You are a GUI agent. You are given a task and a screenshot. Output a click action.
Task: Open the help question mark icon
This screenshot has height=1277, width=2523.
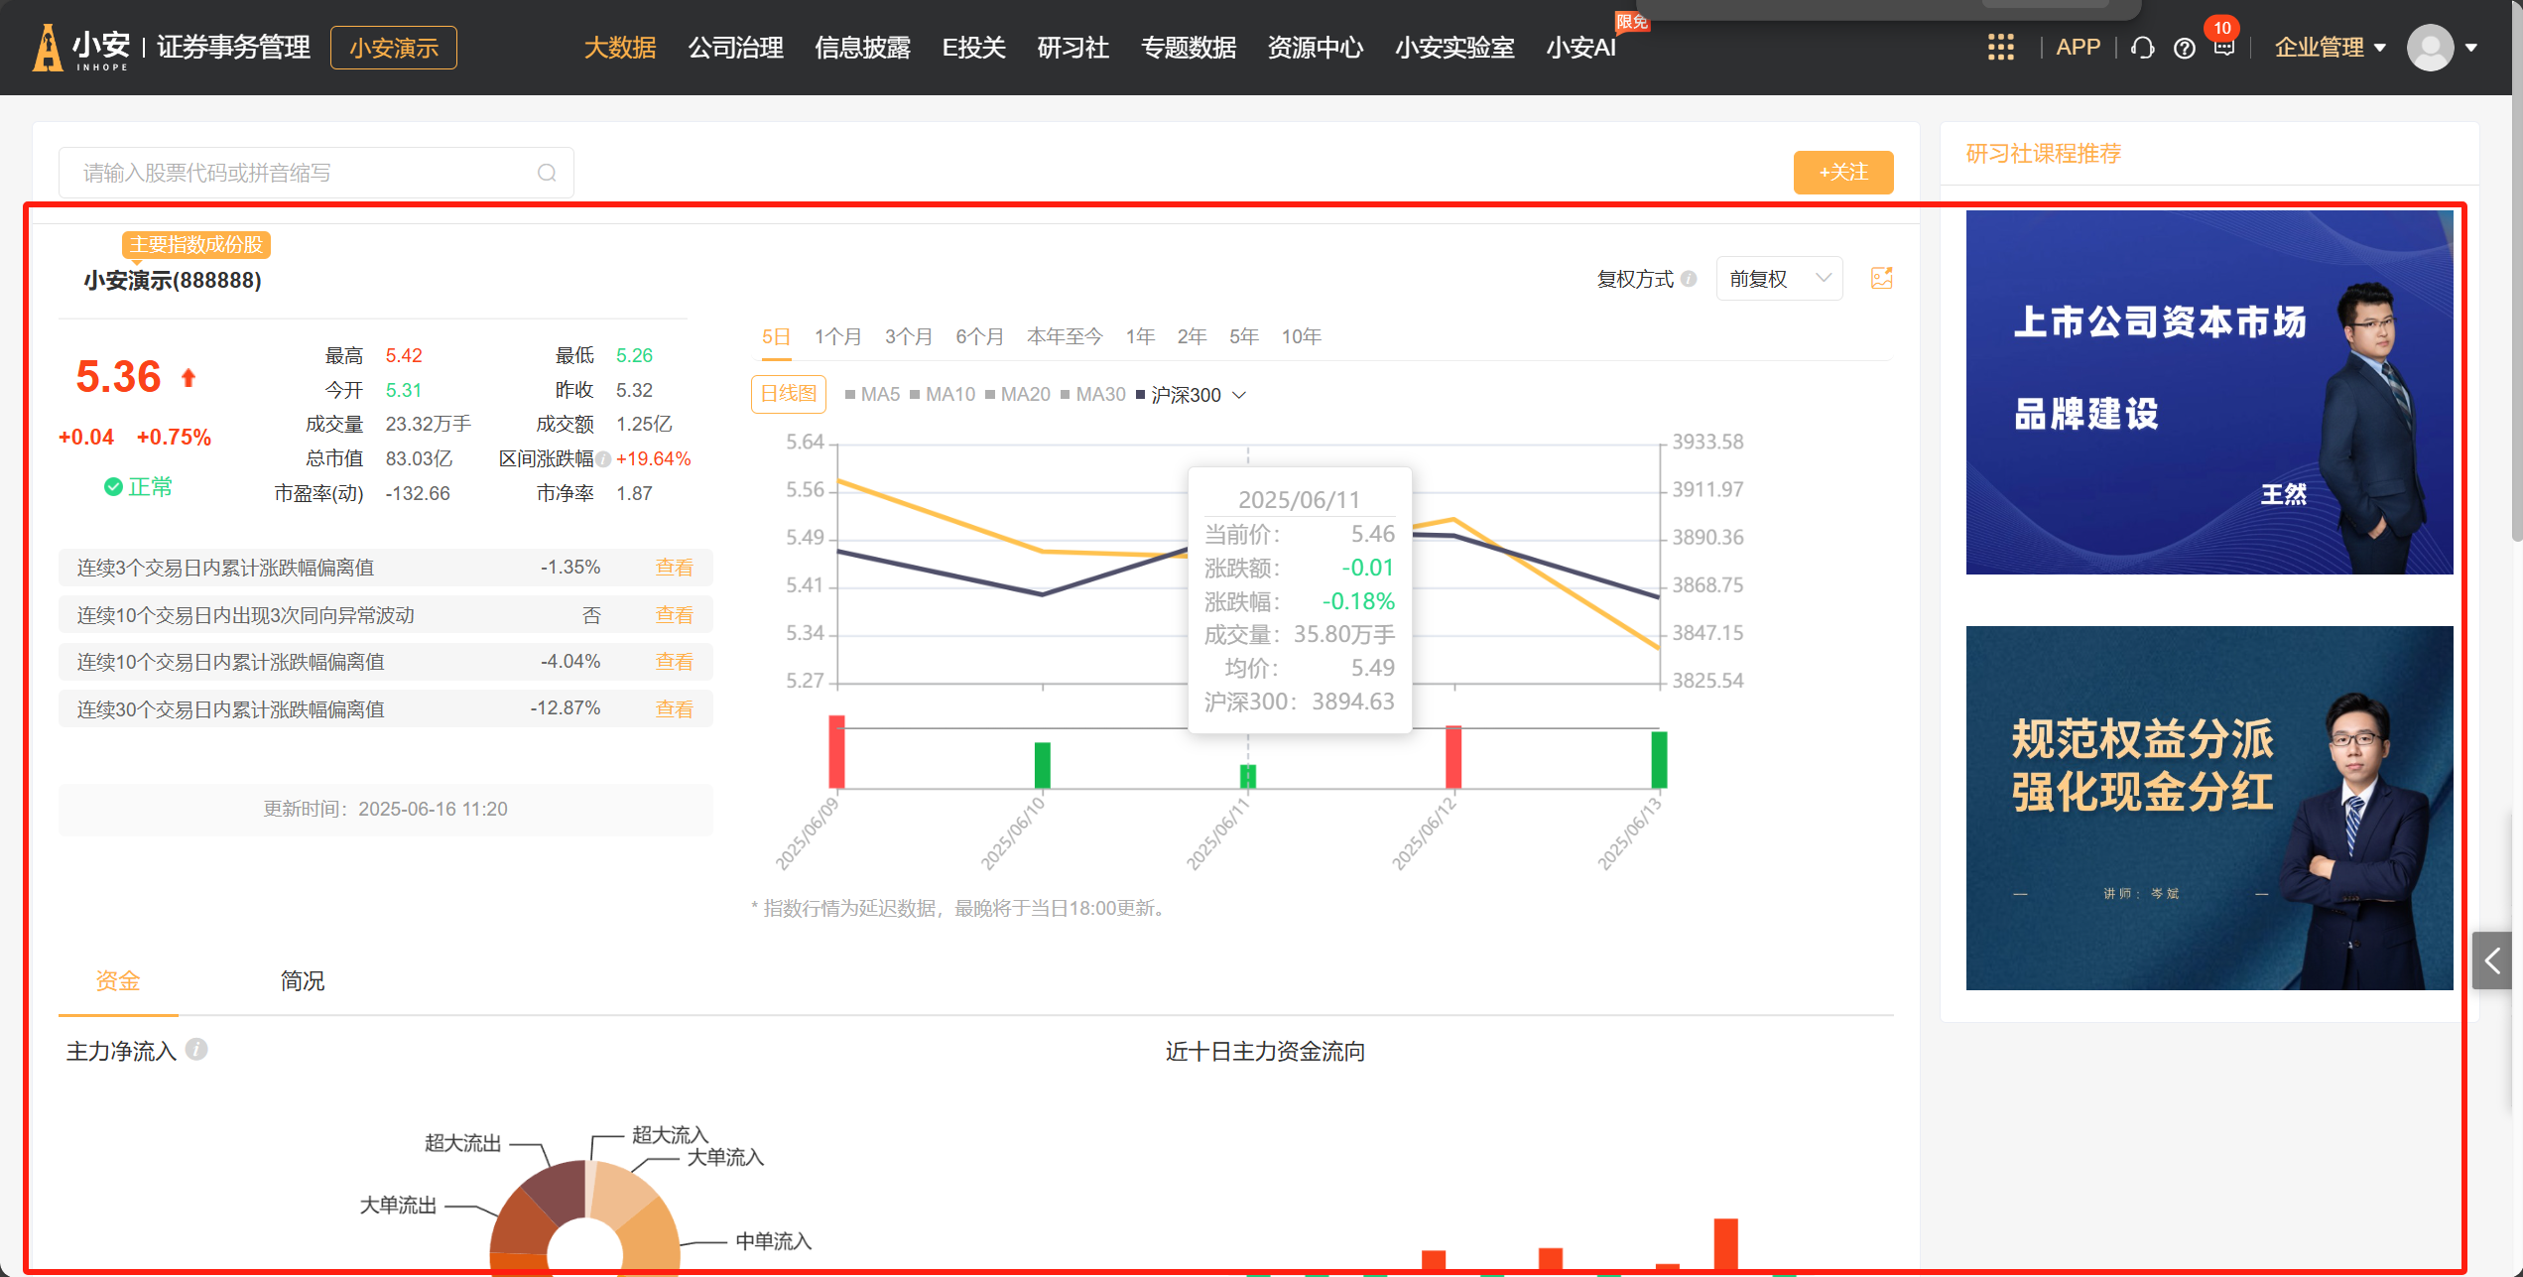(x=2184, y=48)
